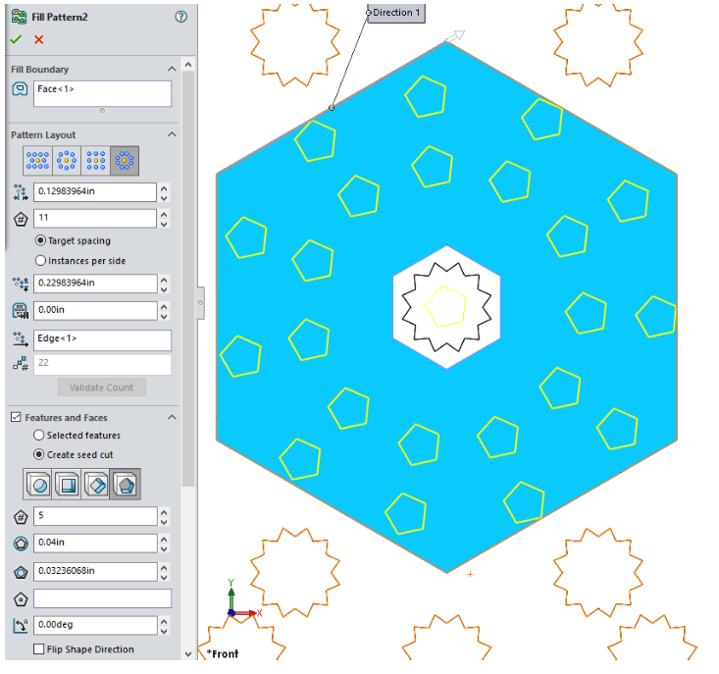Select the Square pattern layout icon

[96, 161]
